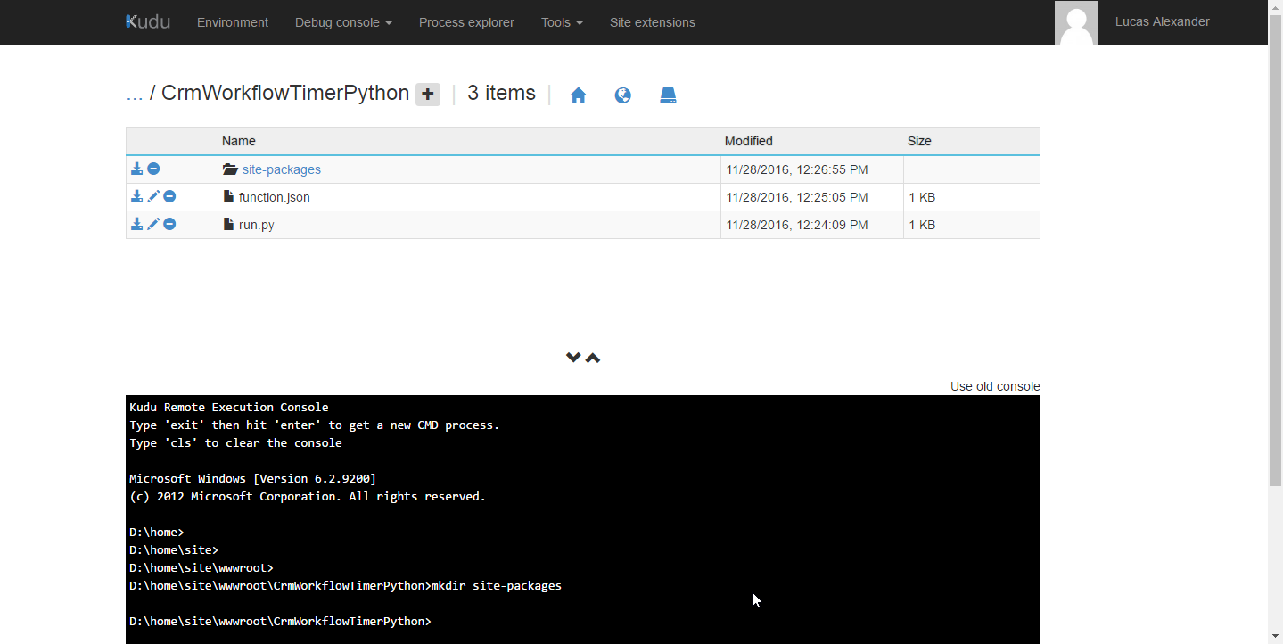1283x644 pixels.
Task: Open Site extensions page
Action: [x=653, y=22]
